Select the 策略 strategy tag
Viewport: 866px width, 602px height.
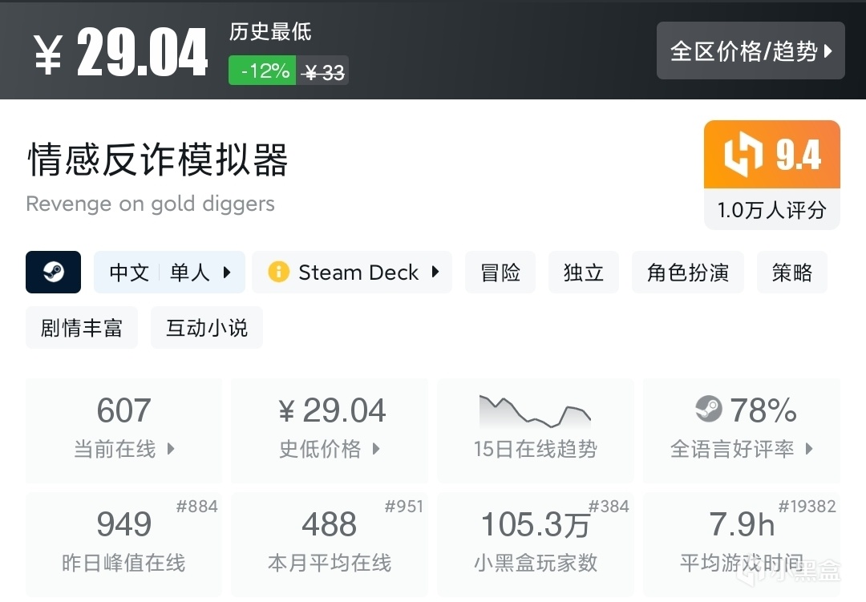792,273
